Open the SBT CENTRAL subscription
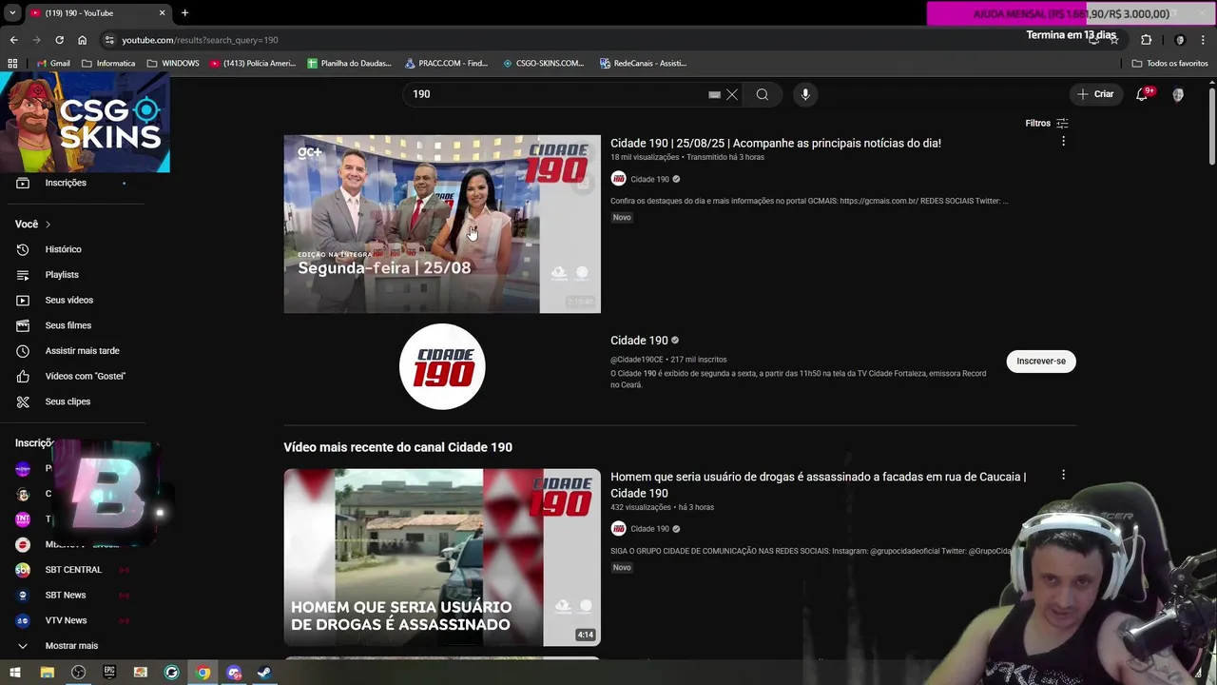 coord(72,570)
